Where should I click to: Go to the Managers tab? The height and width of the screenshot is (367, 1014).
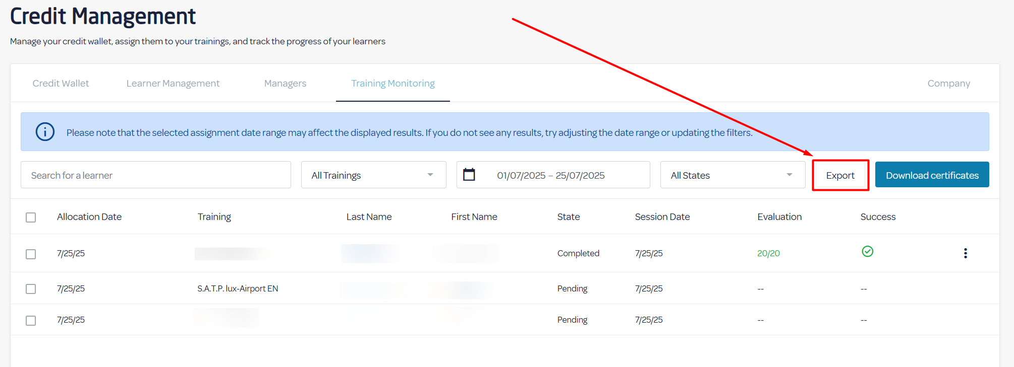coord(285,84)
